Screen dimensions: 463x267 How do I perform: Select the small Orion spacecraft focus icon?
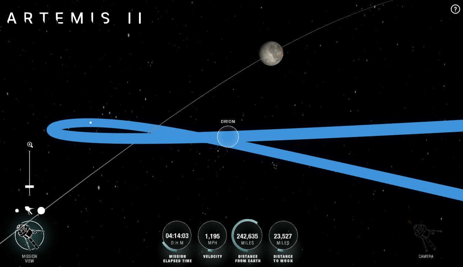pos(28,210)
